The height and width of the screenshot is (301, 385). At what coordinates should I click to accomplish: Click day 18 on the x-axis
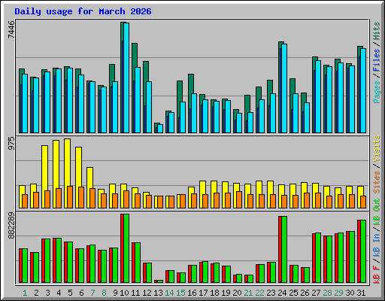coord(214,293)
